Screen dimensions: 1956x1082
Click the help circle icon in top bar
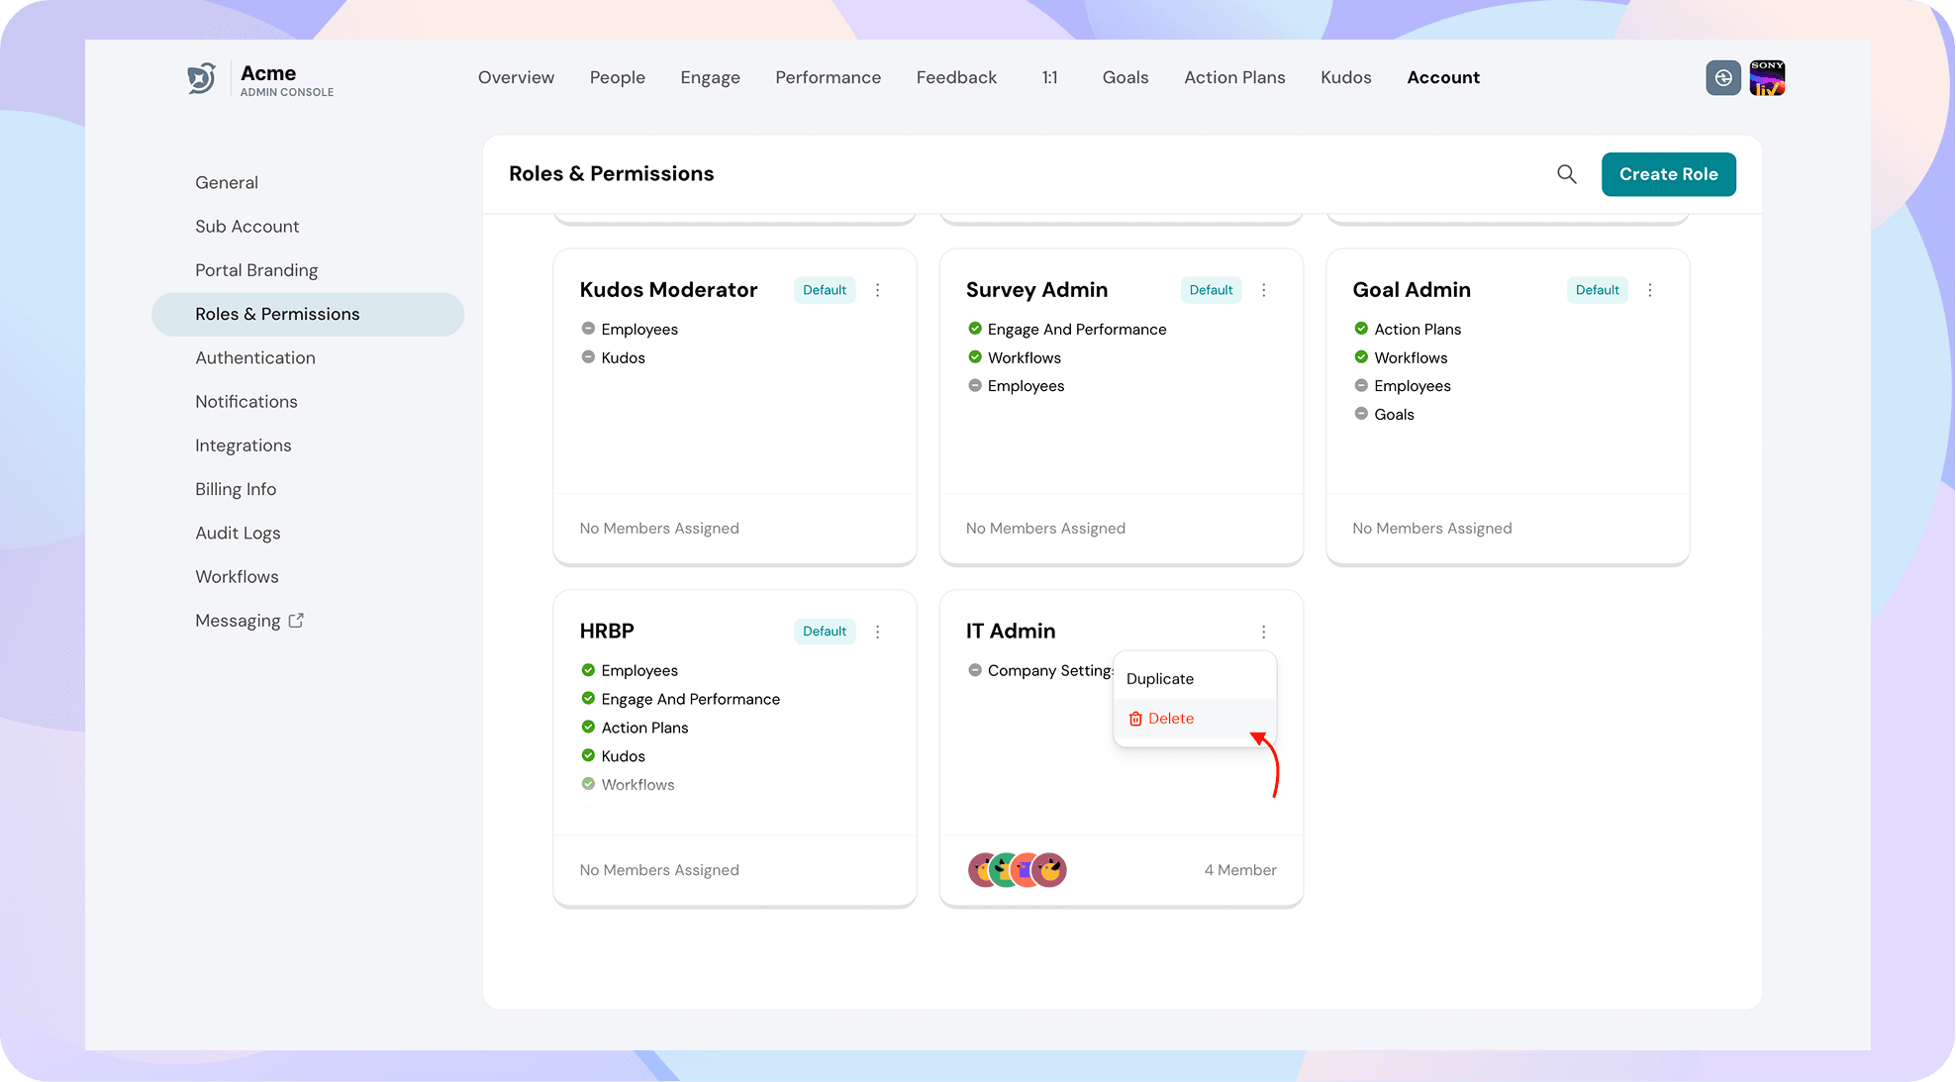(1723, 78)
